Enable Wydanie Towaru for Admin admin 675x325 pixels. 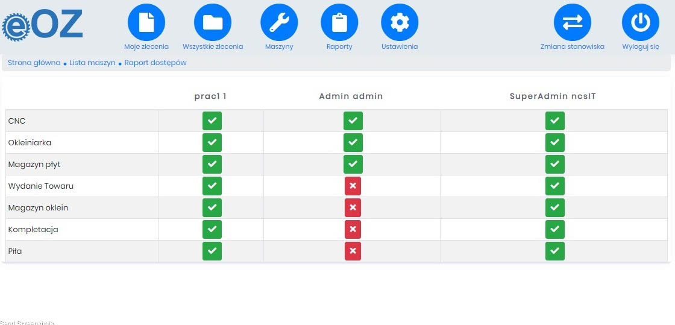point(353,186)
